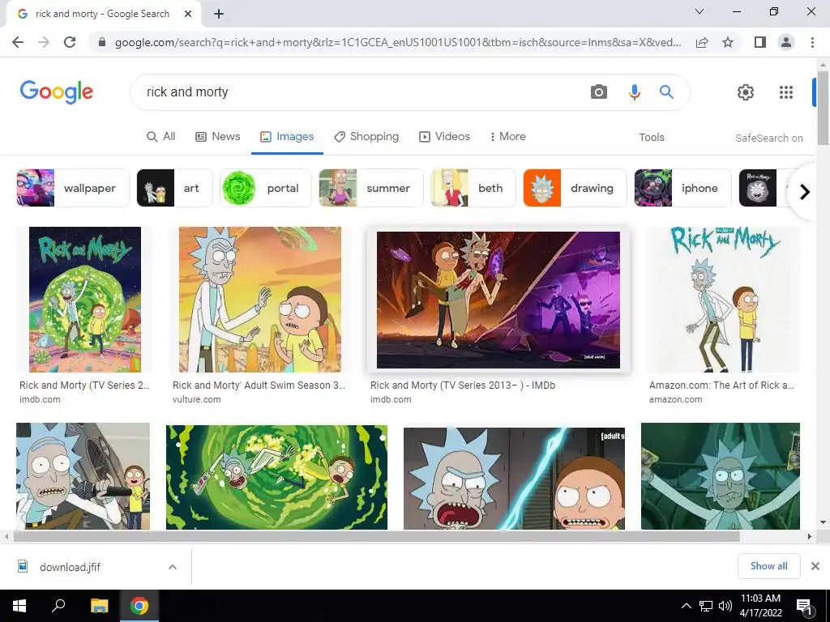
Task: Open the purple crystal IMDb image
Action: (498, 300)
